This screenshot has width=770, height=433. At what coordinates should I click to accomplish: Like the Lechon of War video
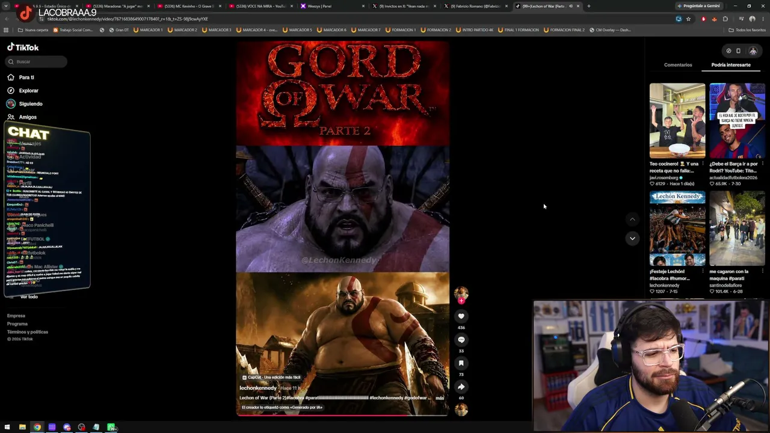[461, 316]
